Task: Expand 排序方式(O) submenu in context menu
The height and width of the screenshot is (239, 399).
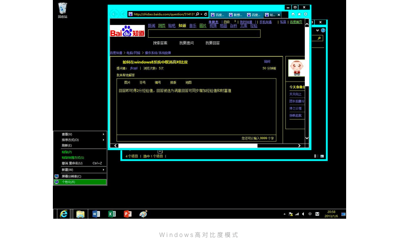Action: coord(80,140)
